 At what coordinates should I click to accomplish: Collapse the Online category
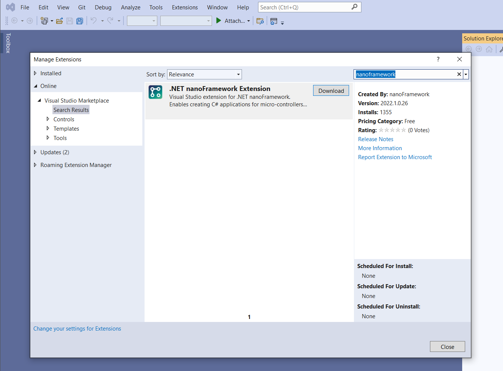pos(35,86)
